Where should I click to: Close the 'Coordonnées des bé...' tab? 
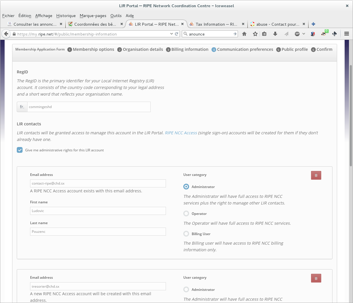122,24
